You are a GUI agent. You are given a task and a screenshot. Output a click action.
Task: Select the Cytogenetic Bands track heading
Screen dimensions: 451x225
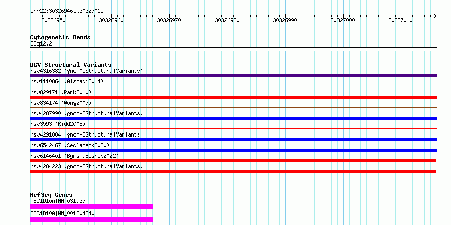pyautogui.click(x=60, y=37)
